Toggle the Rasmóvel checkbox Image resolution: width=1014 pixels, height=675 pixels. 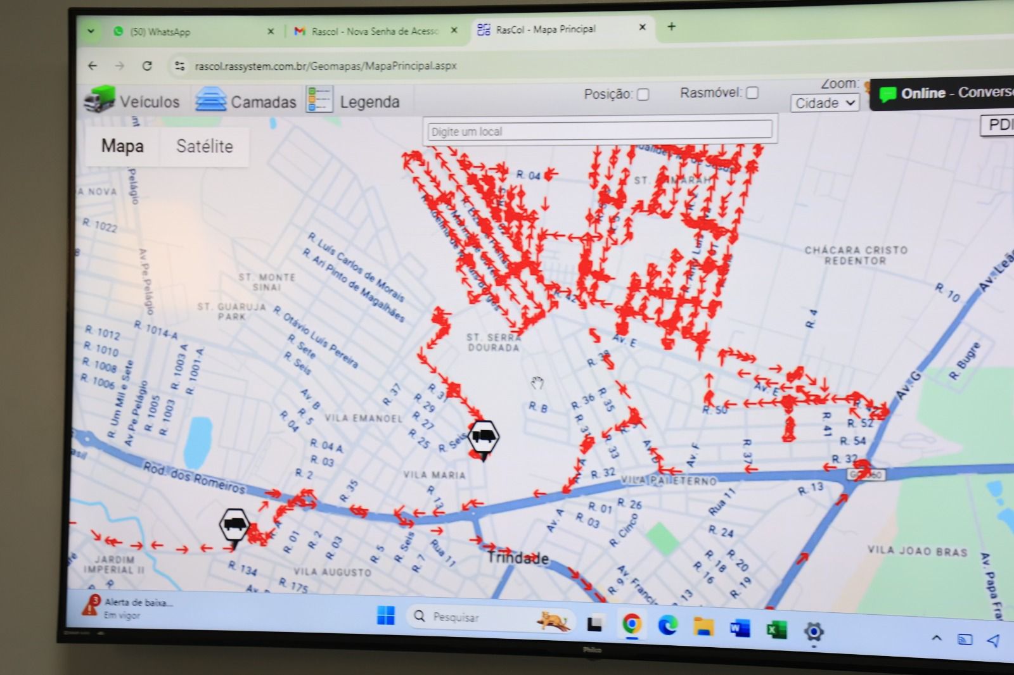point(752,93)
